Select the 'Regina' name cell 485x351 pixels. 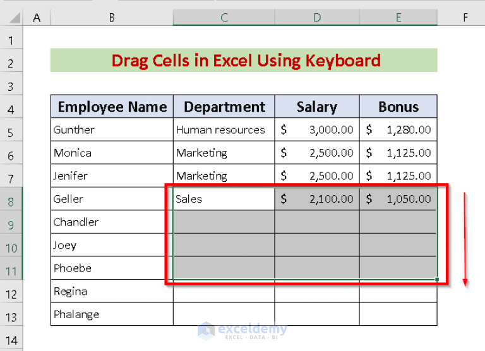pyautogui.click(x=112, y=291)
